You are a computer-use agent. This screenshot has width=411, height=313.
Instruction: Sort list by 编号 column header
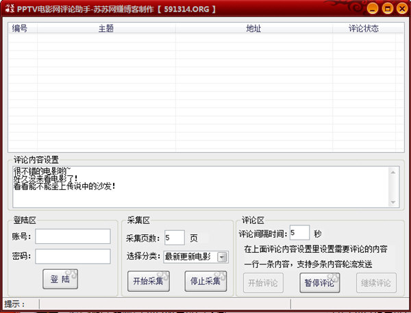click(23, 28)
